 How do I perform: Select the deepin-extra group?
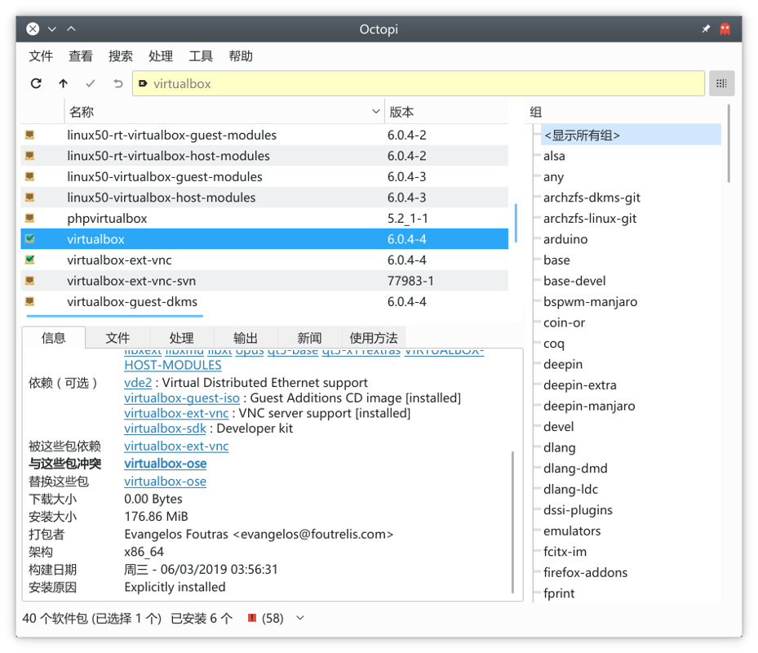pyautogui.click(x=580, y=384)
